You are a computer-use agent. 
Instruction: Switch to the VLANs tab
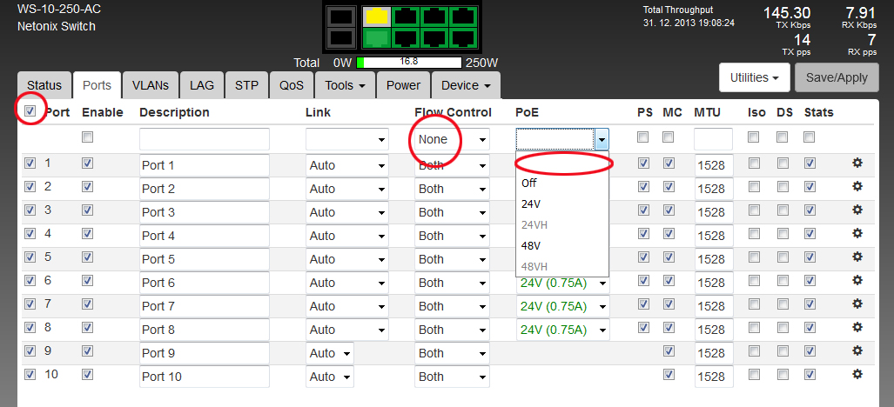tap(151, 85)
